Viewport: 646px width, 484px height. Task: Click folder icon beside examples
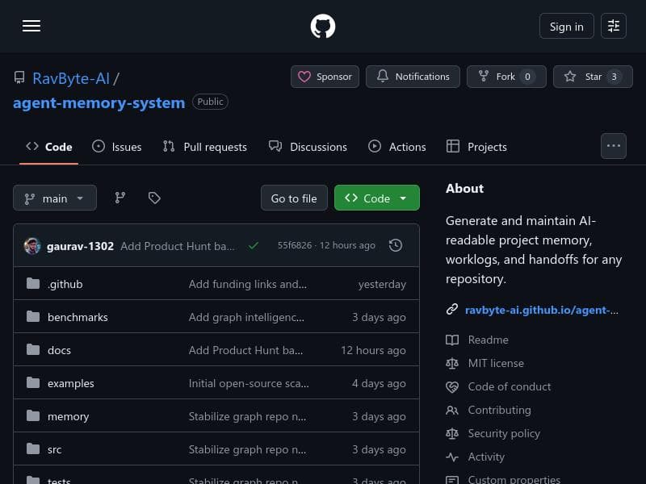click(x=33, y=382)
